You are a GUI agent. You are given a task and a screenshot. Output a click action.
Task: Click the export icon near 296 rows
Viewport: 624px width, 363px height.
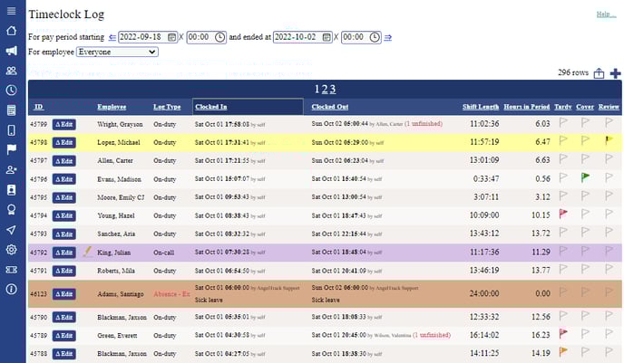(x=599, y=73)
